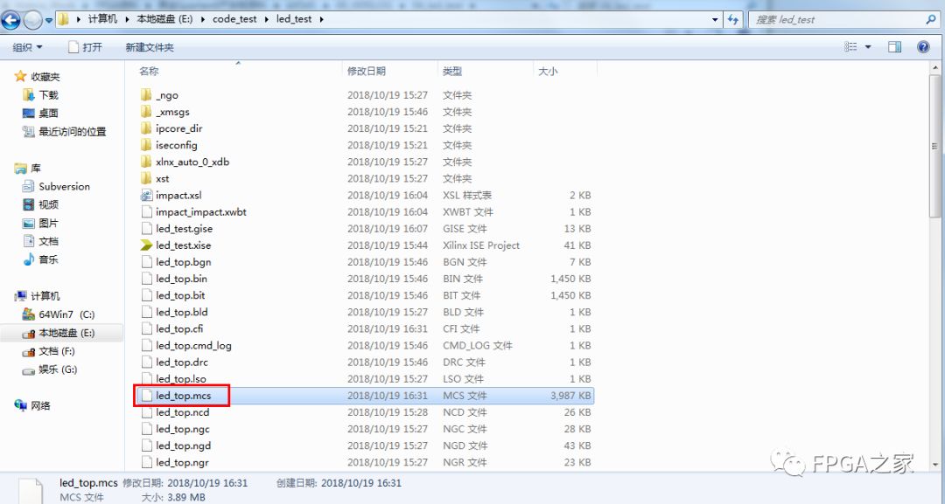The image size is (945, 504).
Task: Open the address bar history dropdown arrow
Action: click(716, 18)
